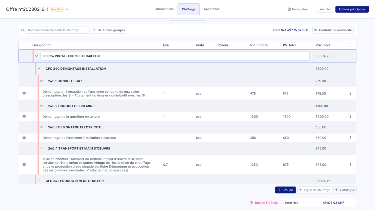Viewport: 375px width, 211px height.
Task: Collapse the CFC 242 PRODUCTION DE CHALEUR group
Action: pyautogui.click(x=39, y=181)
